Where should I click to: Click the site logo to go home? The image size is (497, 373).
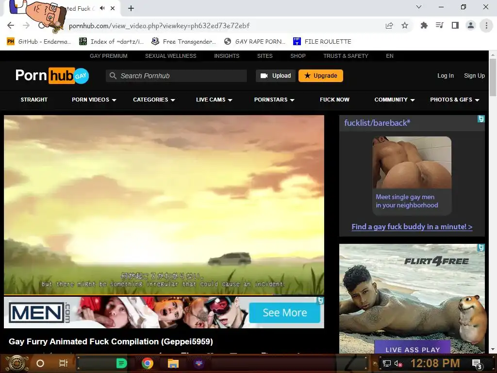pyautogui.click(x=52, y=75)
